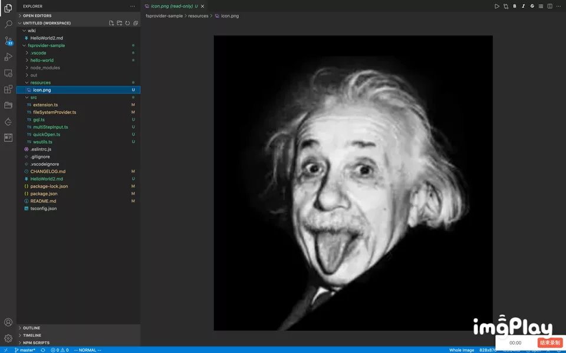Viewport: 566px width, 353px height.
Task: Click the Einstein image preview
Action: click(353, 182)
